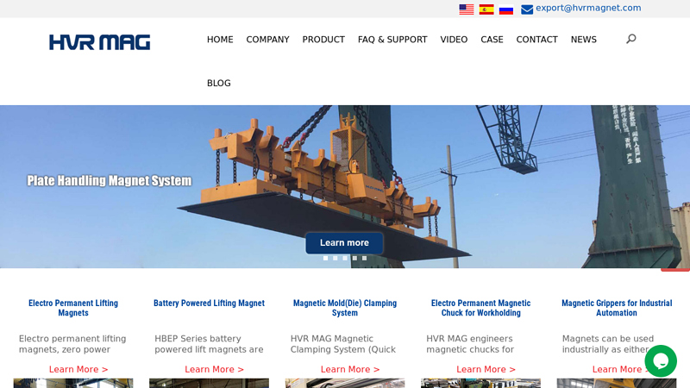Visit the BLOG page

[x=219, y=83]
